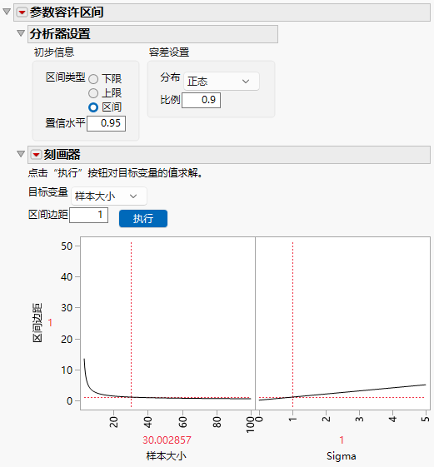The image size is (434, 467).
Task: Click the instruction text about 执行 button
Action: tap(115, 173)
